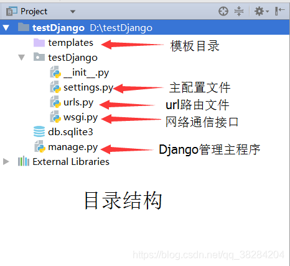The image size is (290, 266).
Task: Click the purple templates folder icon
Action: (x=39, y=43)
